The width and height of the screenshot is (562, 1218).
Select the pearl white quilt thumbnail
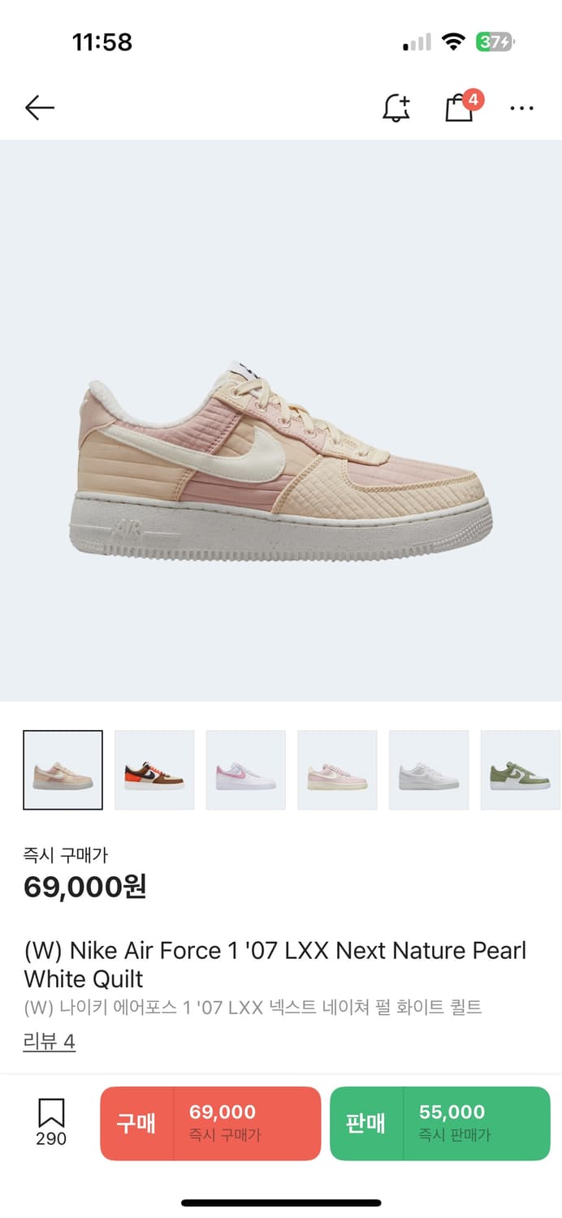tap(63, 770)
